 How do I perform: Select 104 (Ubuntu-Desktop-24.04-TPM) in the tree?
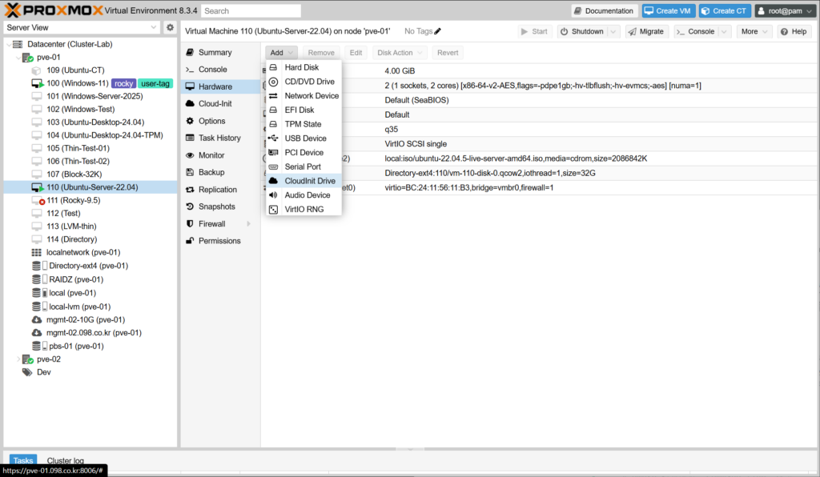pos(104,135)
